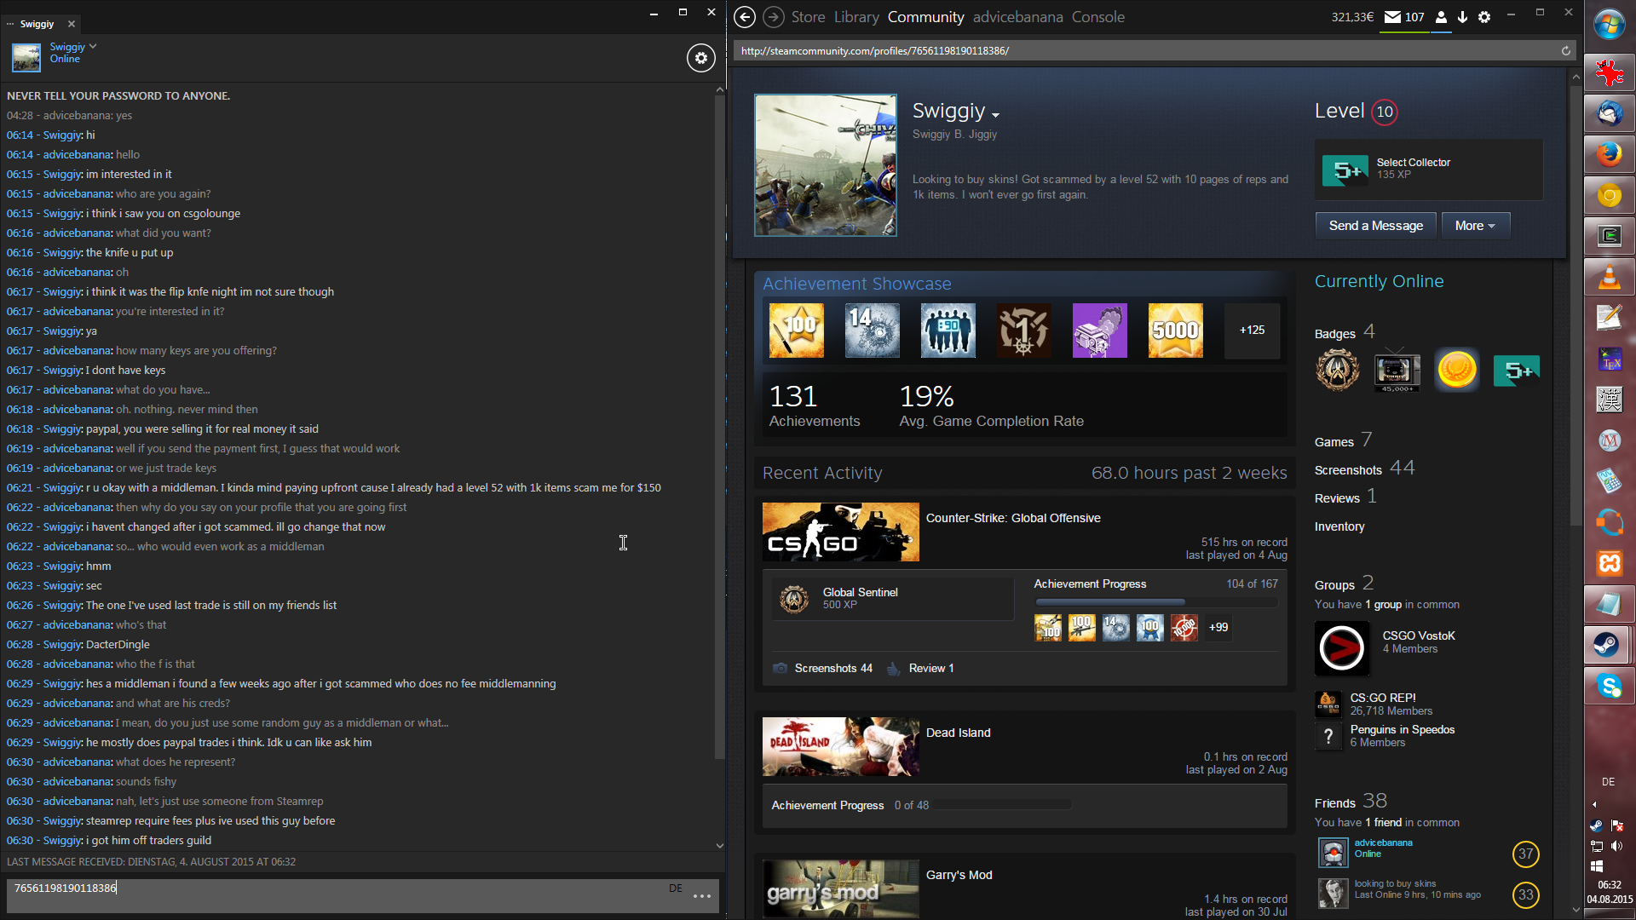Expand Swiggiy profile name history arrow
Image resolution: width=1636 pixels, height=920 pixels.
pos(995,115)
